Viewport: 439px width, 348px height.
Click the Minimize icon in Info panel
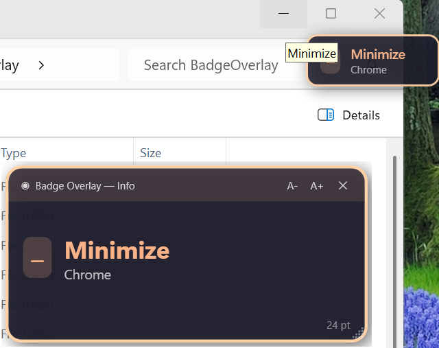37,257
